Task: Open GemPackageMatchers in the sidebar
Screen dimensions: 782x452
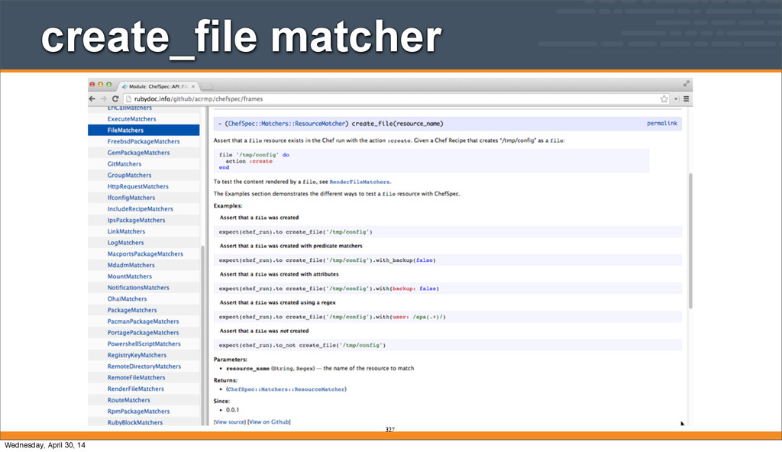Action: (x=138, y=153)
